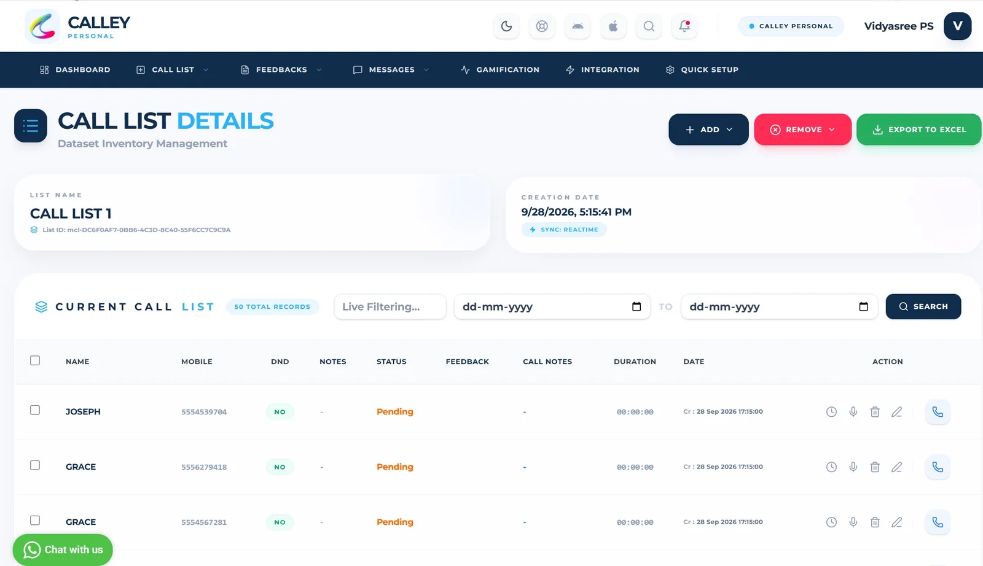The width and height of the screenshot is (983, 566).
Task: Open notifications bell icon
Action: click(684, 26)
